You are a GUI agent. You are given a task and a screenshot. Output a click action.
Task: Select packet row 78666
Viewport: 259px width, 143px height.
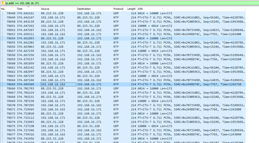coord(123,88)
